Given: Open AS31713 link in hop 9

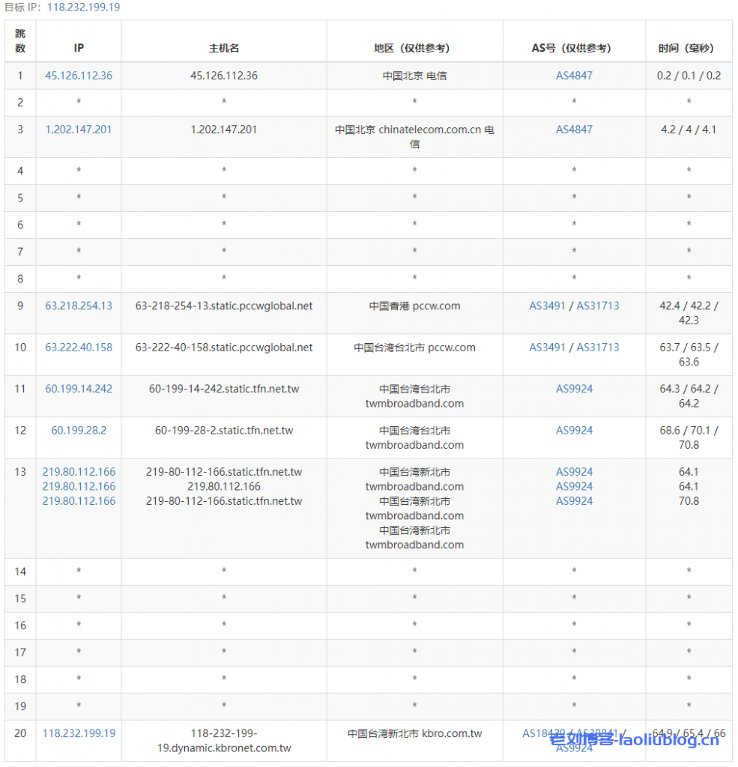Looking at the screenshot, I should [597, 306].
